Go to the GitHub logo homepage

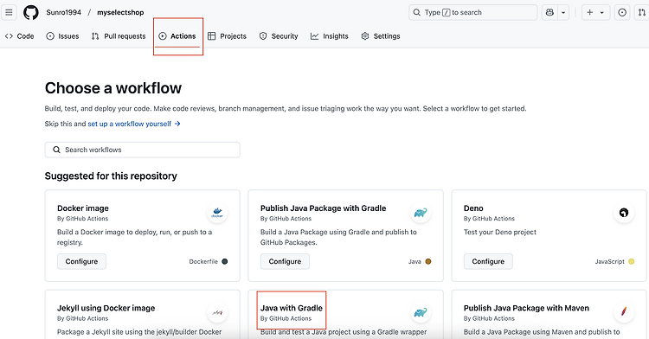coord(31,12)
